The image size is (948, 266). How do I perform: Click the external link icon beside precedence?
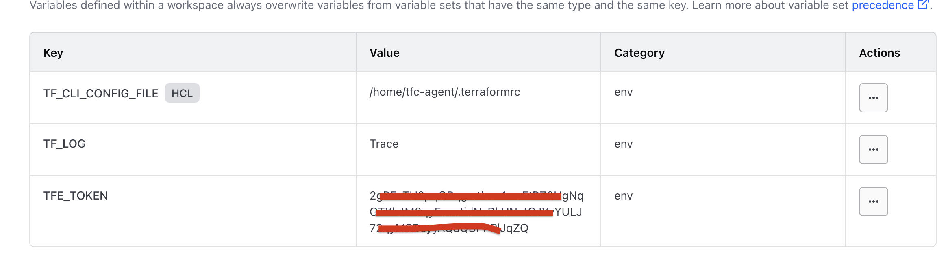tap(923, 5)
